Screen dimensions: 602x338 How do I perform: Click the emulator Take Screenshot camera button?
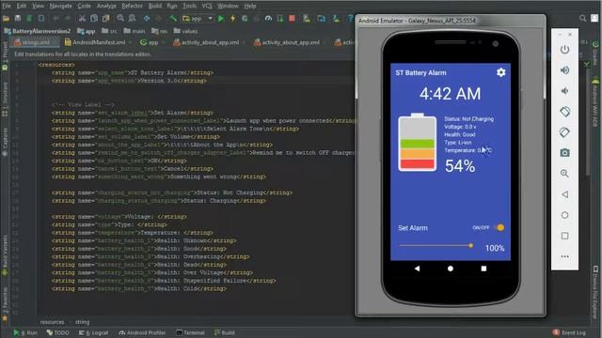click(564, 153)
